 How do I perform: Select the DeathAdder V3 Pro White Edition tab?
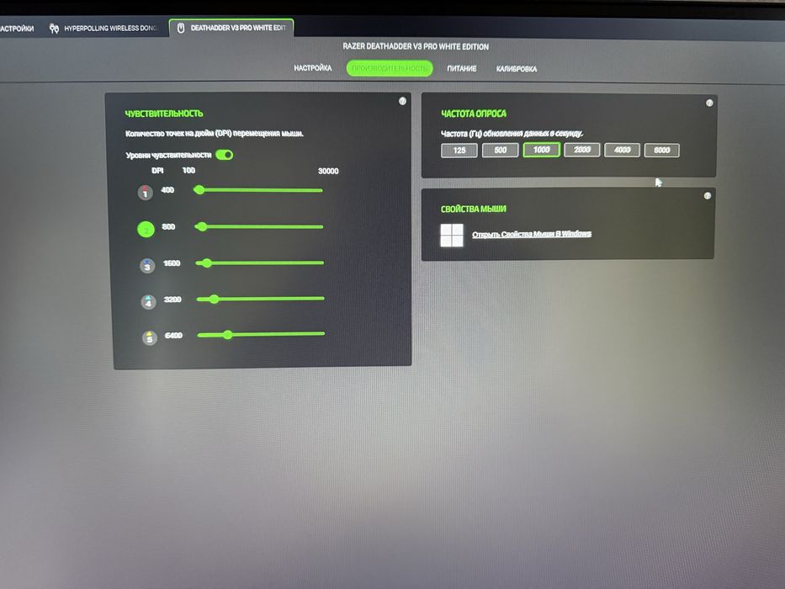(x=231, y=28)
